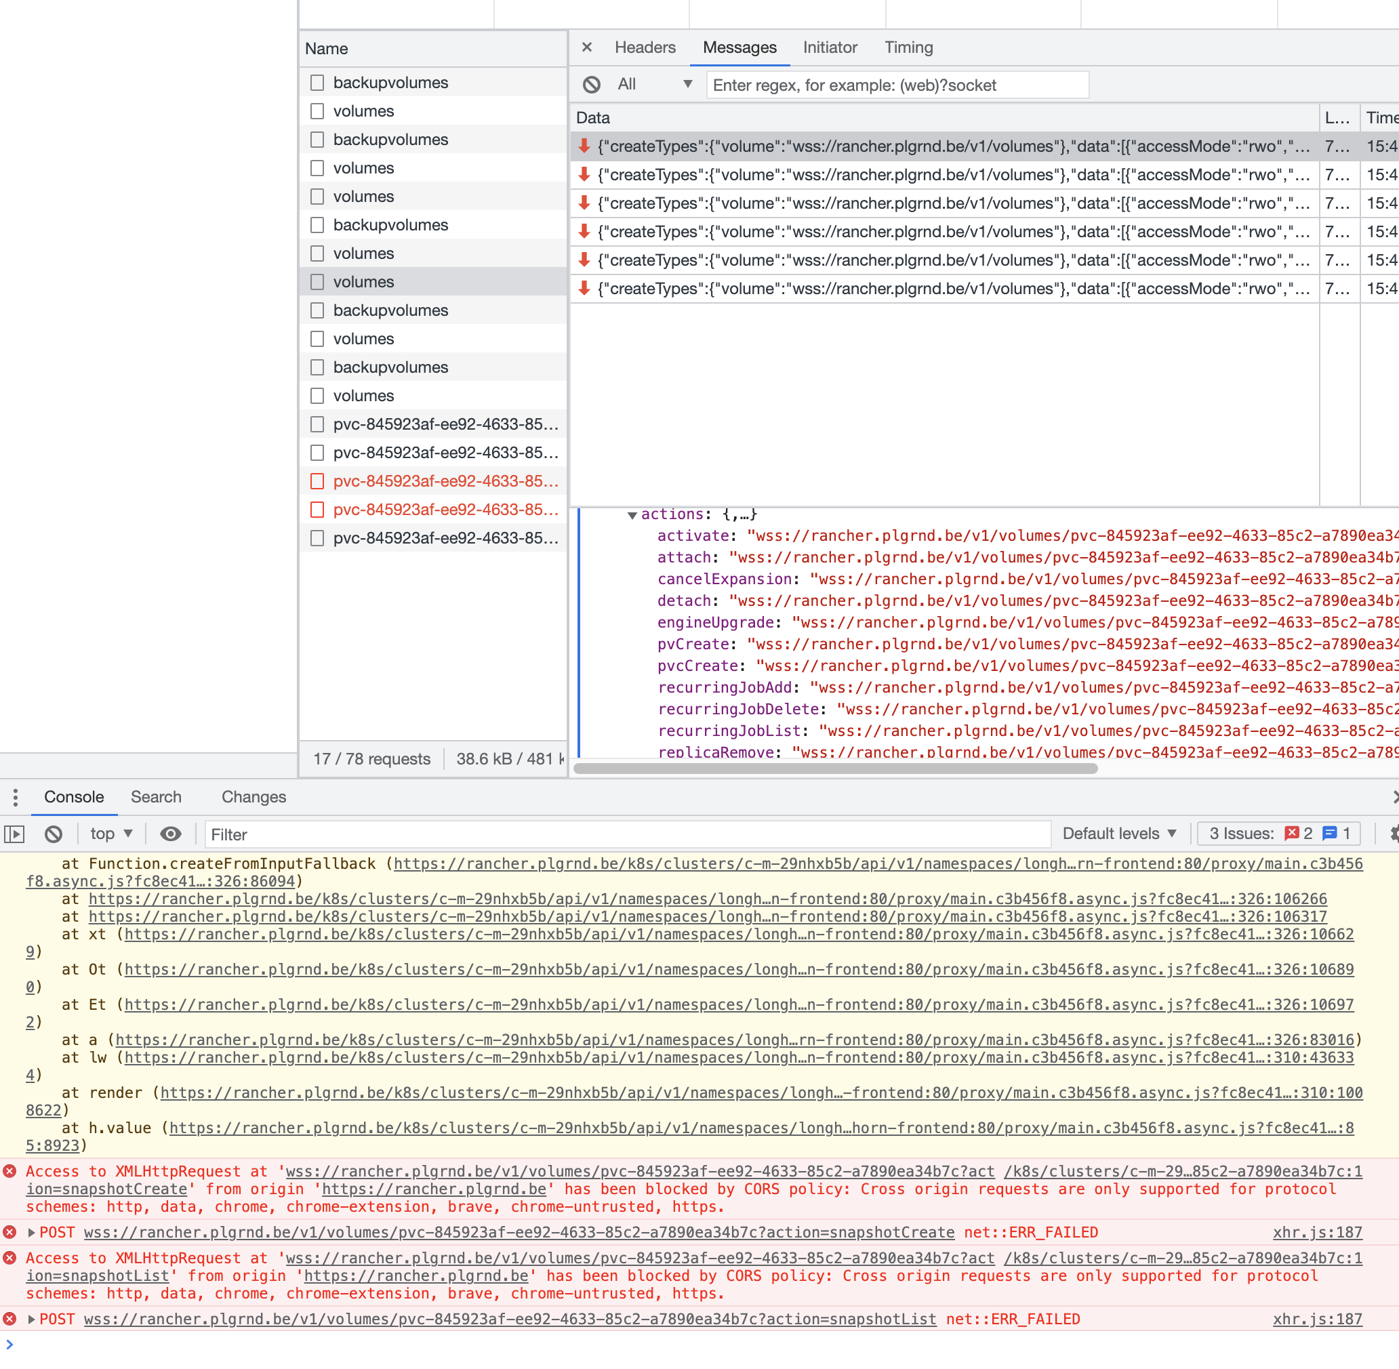Click the message regex filter input field
Screen dimensions: 1399x1369
(896, 84)
